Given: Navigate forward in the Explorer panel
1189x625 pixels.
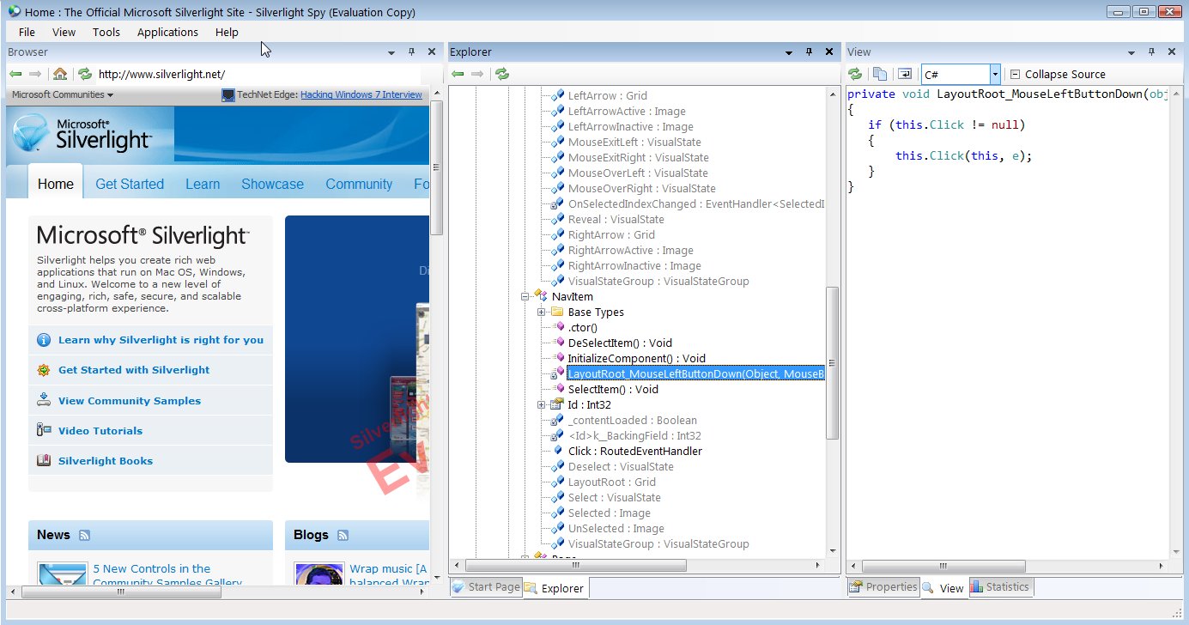Looking at the screenshot, I should pyautogui.click(x=478, y=74).
